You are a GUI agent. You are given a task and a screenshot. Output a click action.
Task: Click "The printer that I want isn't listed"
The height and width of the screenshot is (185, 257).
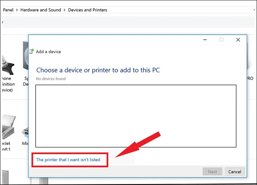68,160
